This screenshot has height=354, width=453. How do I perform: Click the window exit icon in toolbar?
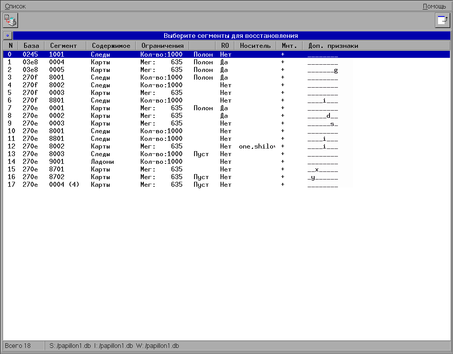(442, 20)
